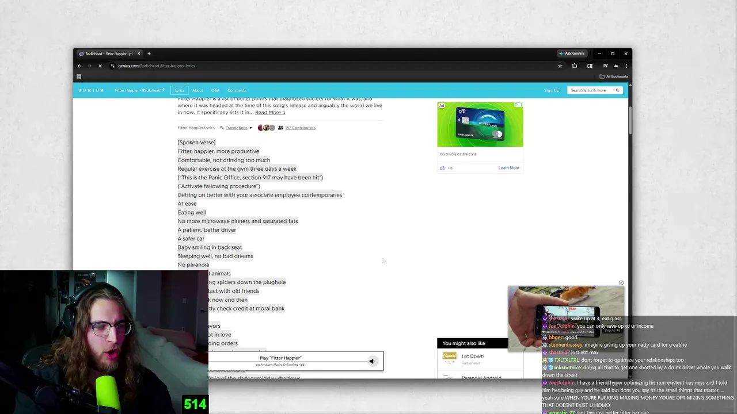The height and width of the screenshot is (414, 737).
Task: Click the Sign Up link
Action: tap(552, 90)
